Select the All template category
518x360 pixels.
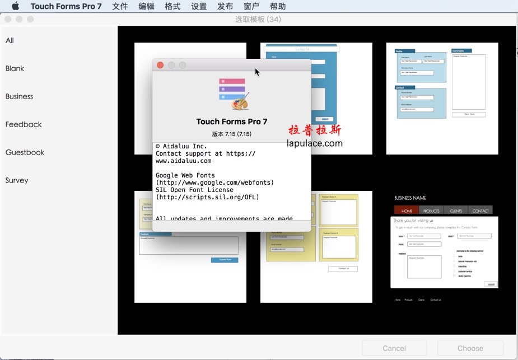[10, 40]
